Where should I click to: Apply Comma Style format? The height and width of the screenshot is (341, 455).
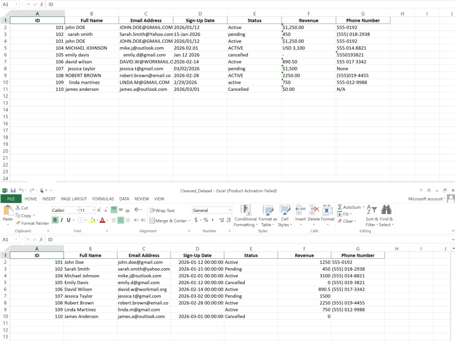click(x=212, y=220)
